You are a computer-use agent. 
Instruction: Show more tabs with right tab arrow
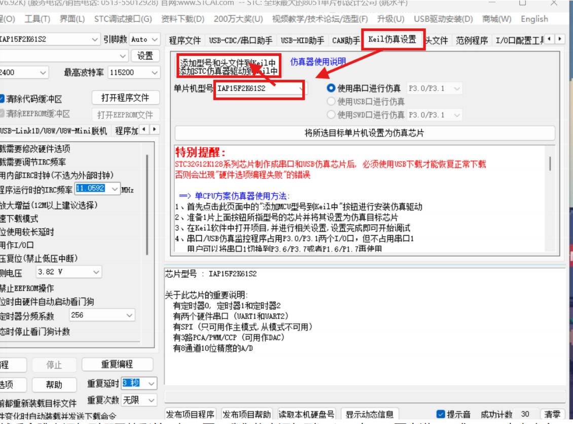[x=559, y=39]
